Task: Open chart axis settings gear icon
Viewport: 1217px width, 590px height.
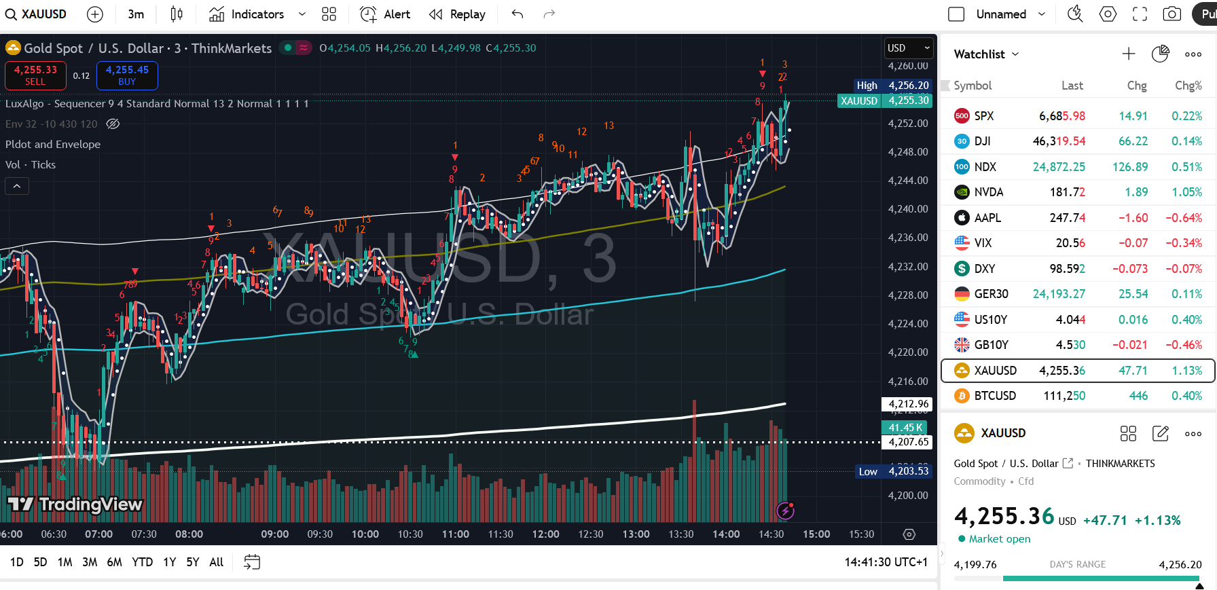Action: coord(909,534)
